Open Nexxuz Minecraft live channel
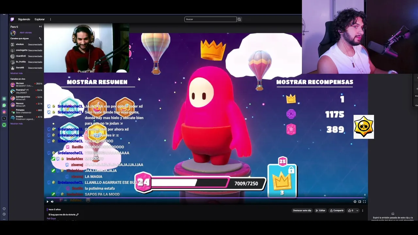This screenshot has height=235, width=418. pyautogui.click(x=26, y=104)
